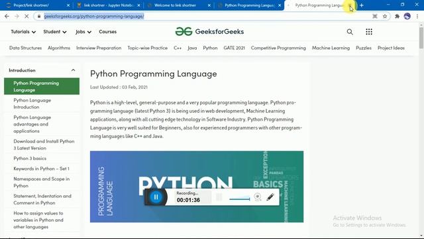Expand the Student dropdown
424x239 pixels.
[x=55, y=32]
